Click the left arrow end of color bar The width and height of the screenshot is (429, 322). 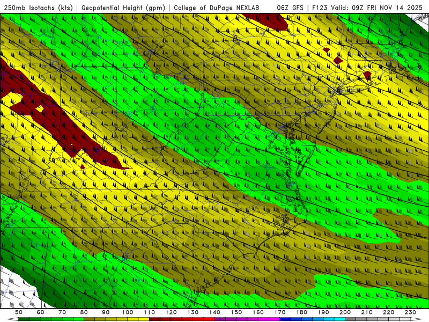coord(13,319)
